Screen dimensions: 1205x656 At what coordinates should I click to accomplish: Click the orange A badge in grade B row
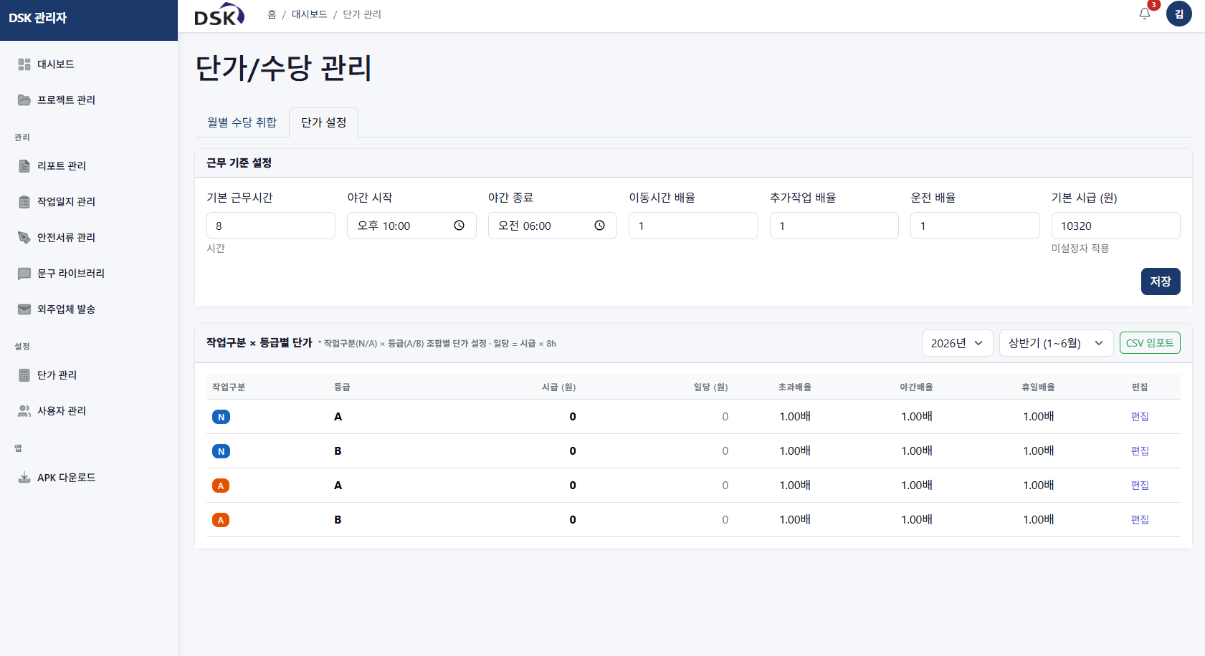coord(221,520)
